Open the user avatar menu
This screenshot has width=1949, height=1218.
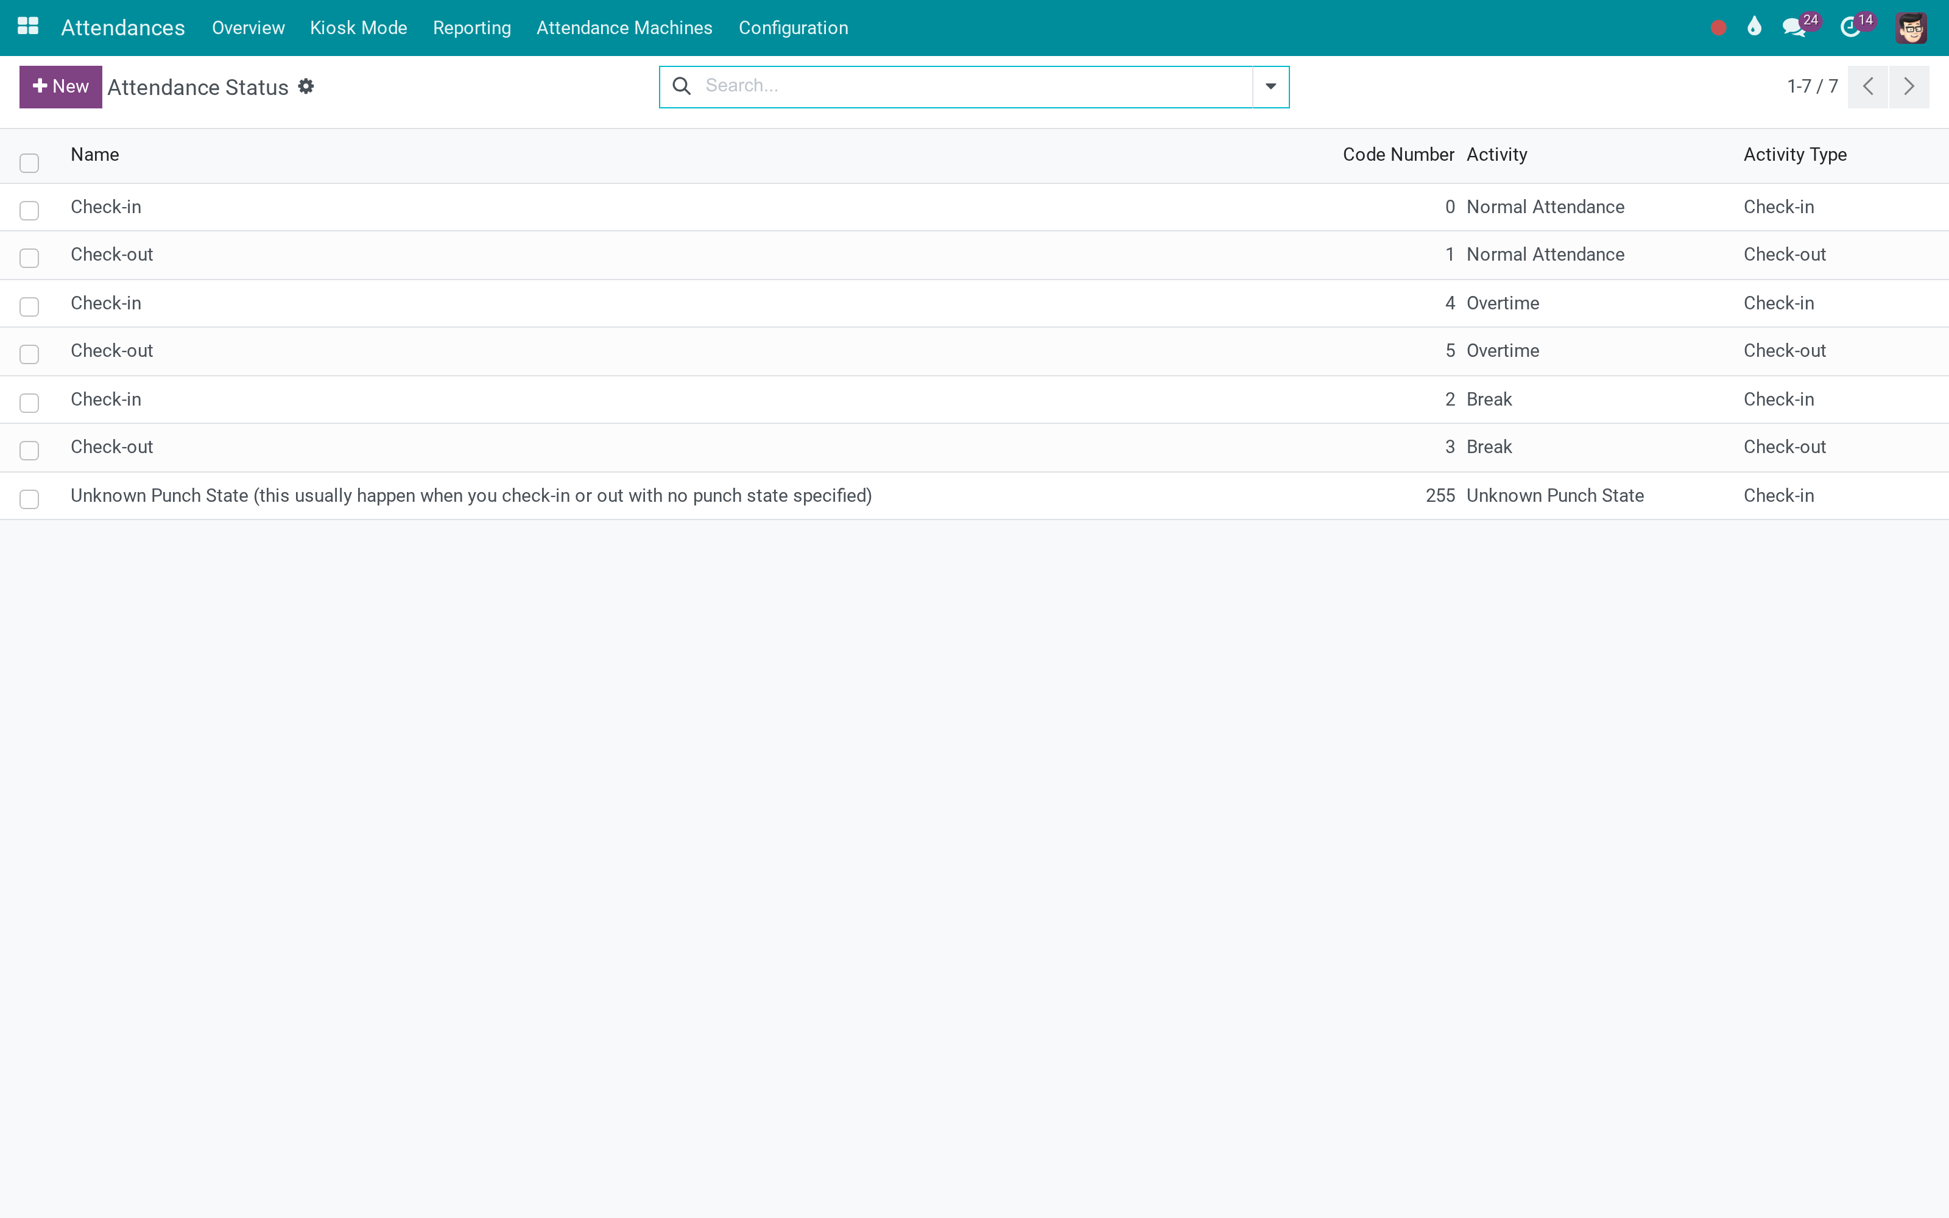coord(1911,28)
